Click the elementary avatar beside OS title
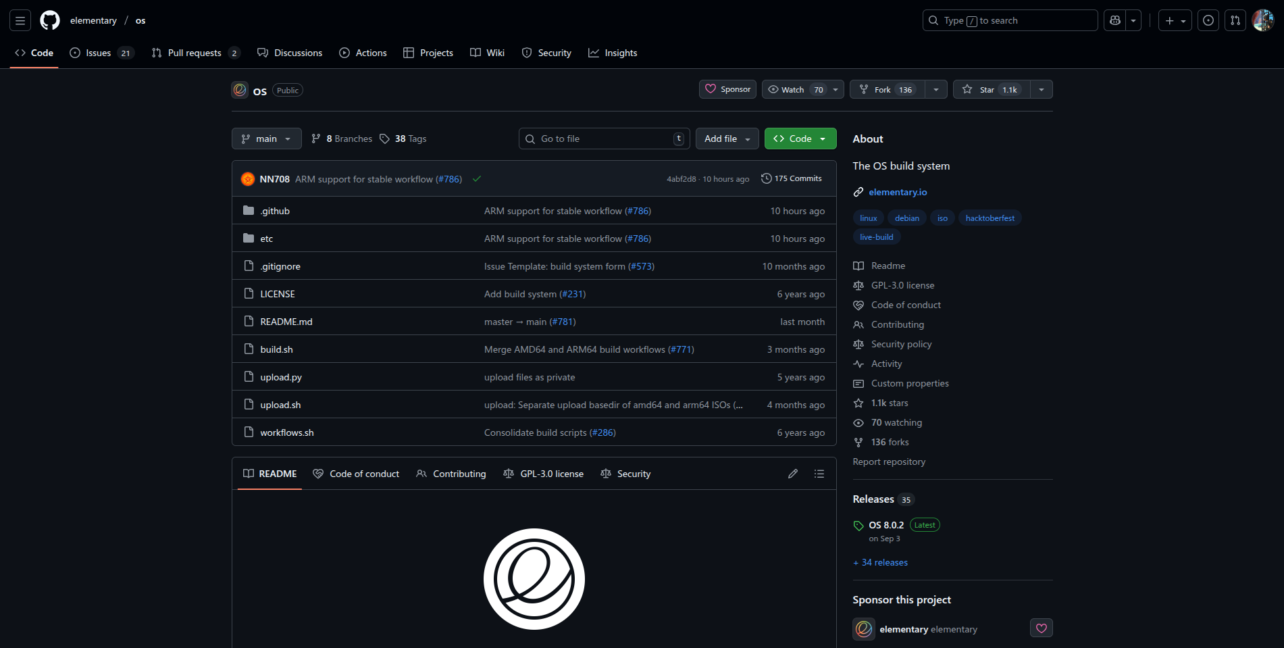 (240, 89)
